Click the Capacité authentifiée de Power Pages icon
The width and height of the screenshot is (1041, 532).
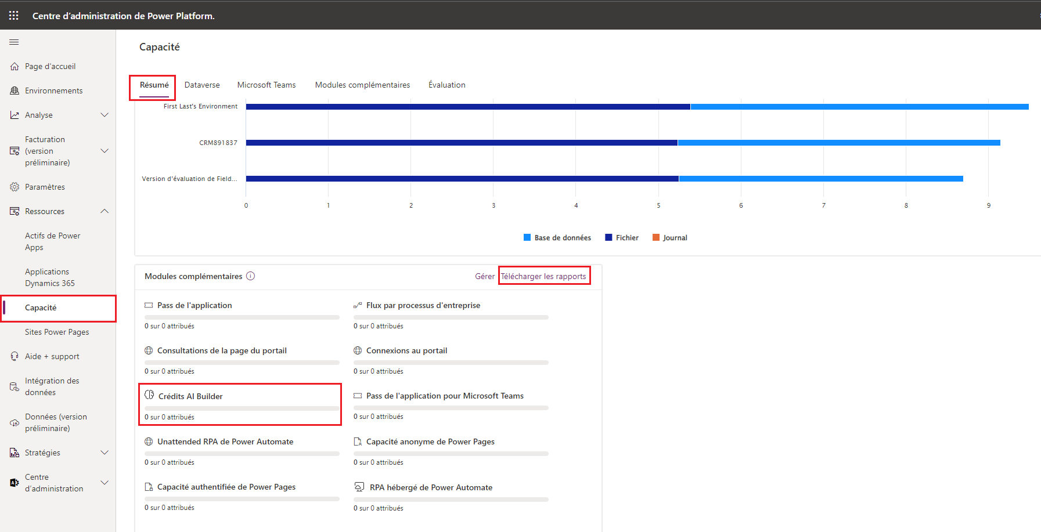click(x=149, y=487)
